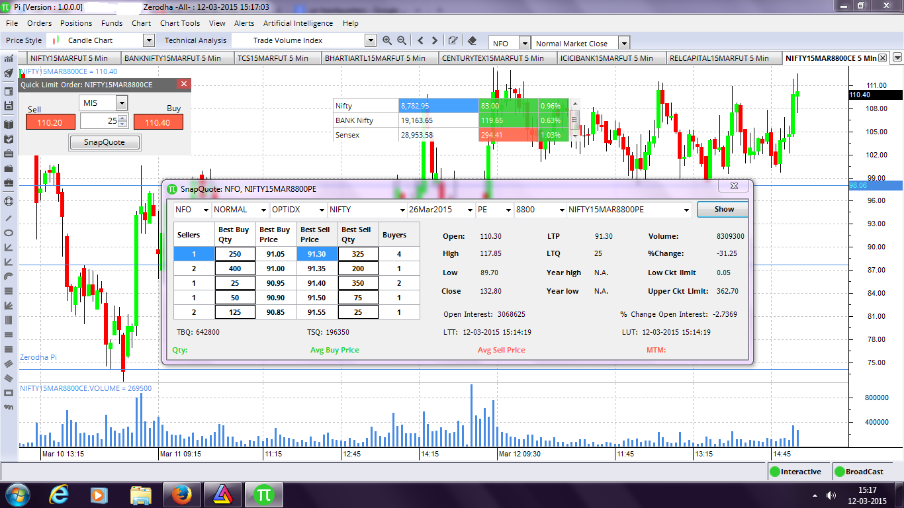Close the SnapQuote window

tap(734, 186)
